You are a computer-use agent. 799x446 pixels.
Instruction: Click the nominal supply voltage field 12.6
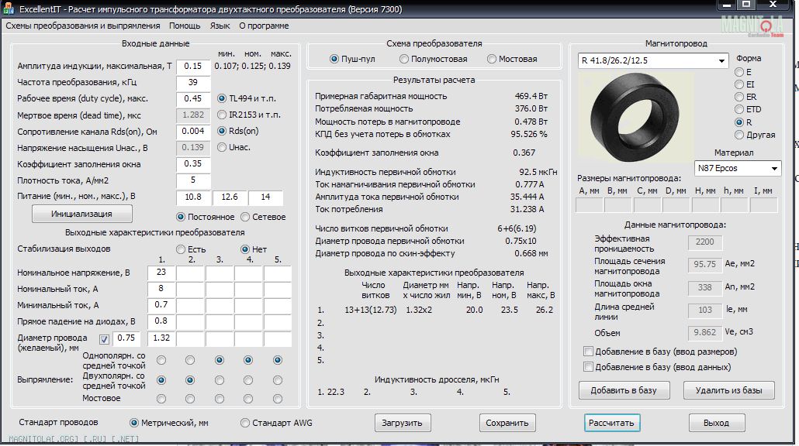[x=230, y=197]
